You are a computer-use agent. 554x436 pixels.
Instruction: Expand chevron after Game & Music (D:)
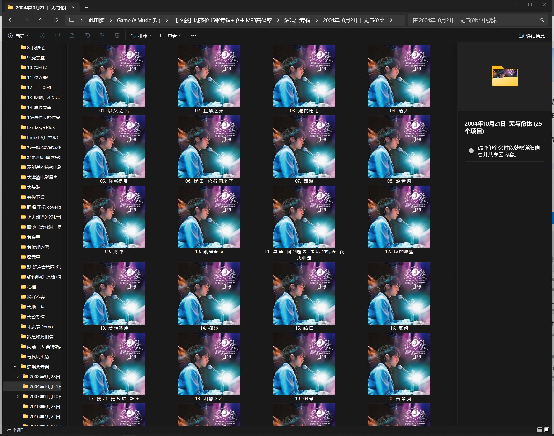[167, 20]
